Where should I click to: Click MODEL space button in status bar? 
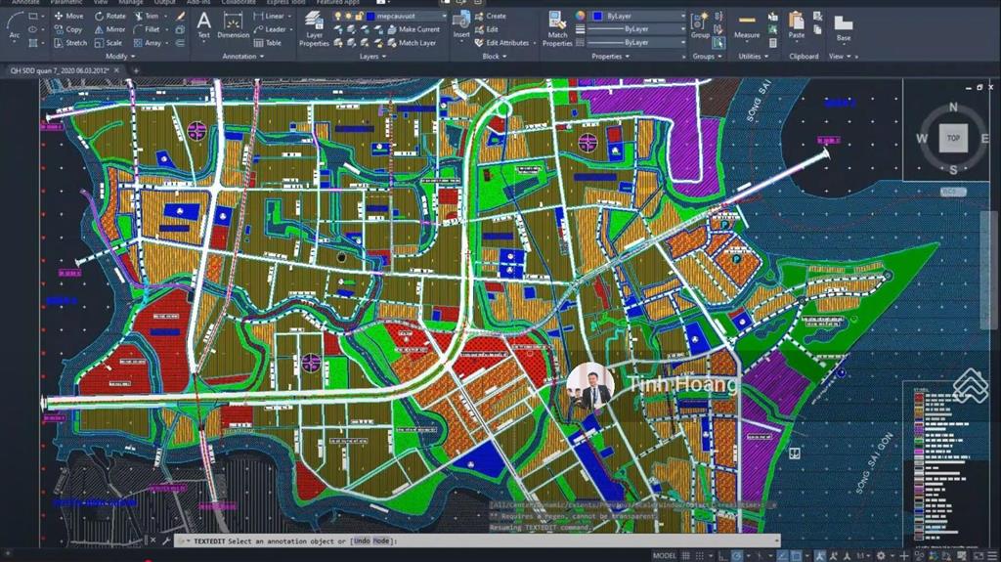click(x=664, y=555)
